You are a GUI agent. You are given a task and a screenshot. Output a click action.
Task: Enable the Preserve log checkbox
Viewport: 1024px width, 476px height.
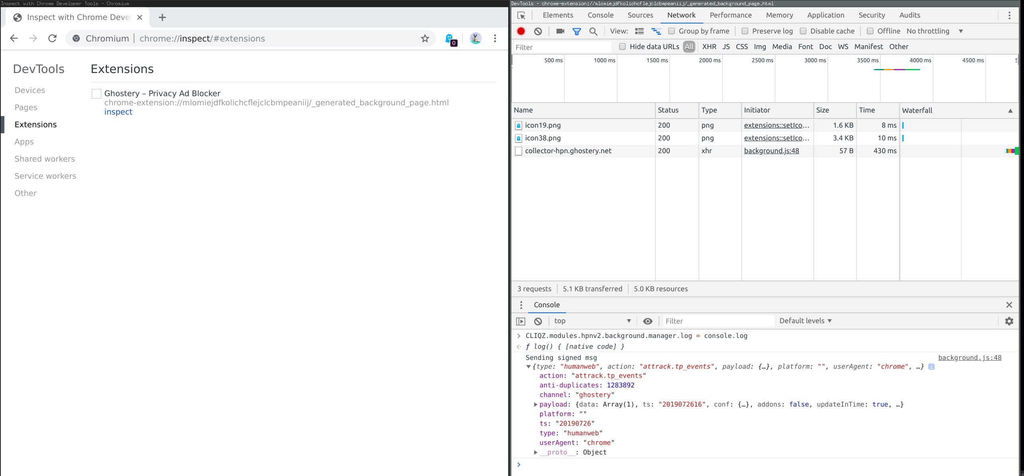tap(745, 31)
